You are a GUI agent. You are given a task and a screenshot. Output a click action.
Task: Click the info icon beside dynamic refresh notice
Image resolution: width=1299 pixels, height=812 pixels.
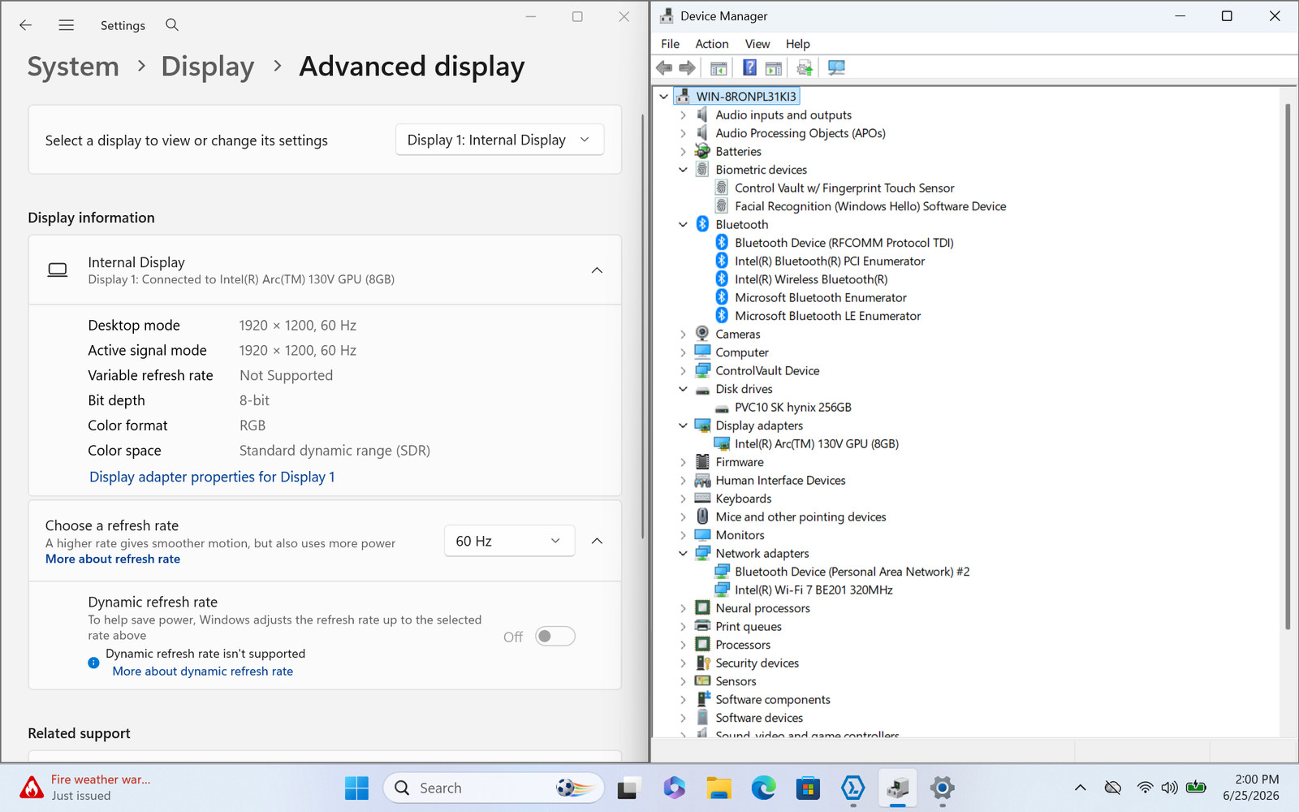[93, 663]
